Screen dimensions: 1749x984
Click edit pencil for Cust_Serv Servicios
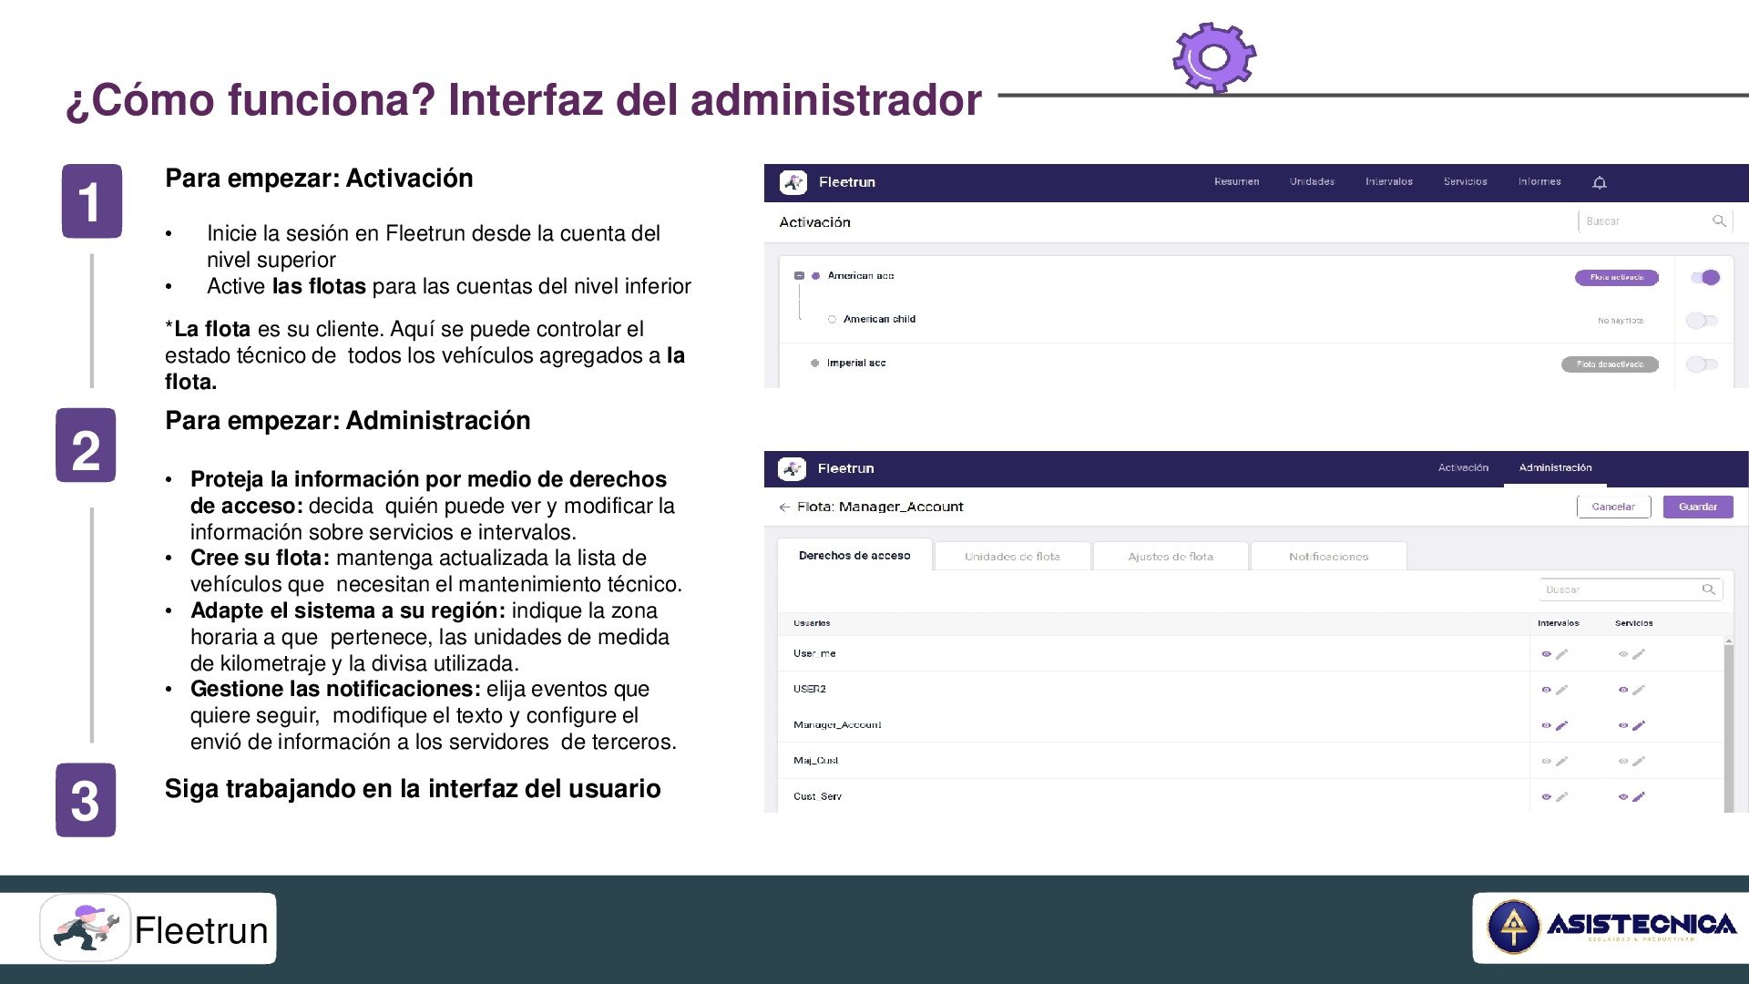[x=1638, y=797]
